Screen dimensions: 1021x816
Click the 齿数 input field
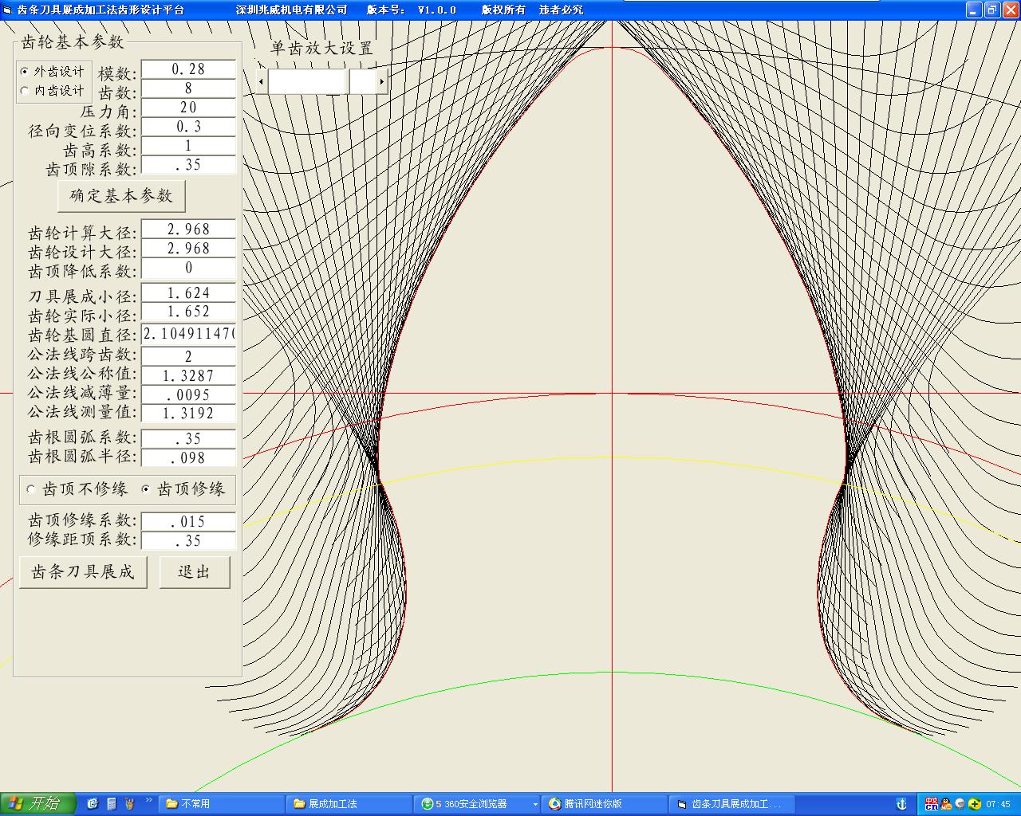[188, 88]
